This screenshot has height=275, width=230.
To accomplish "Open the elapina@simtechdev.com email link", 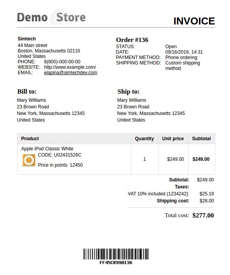I will click(71, 73).
